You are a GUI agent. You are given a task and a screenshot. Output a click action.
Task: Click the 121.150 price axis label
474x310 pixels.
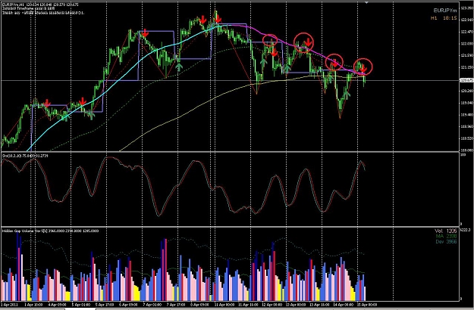466,67
